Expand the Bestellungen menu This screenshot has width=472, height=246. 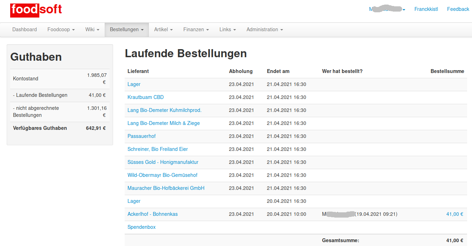(126, 29)
